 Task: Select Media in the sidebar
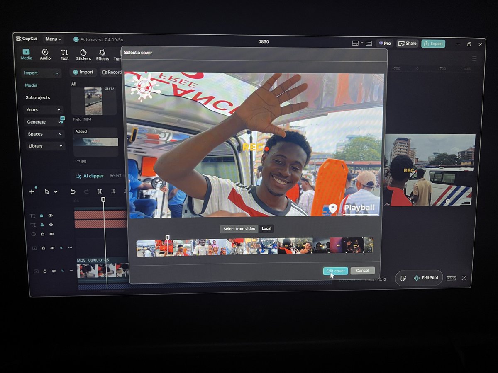click(31, 85)
